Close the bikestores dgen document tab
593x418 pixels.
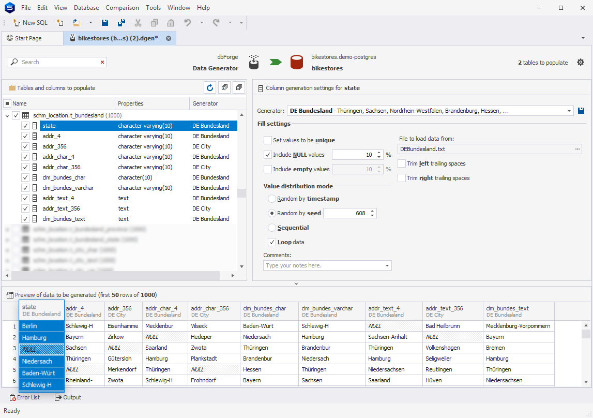[x=169, y=38]
